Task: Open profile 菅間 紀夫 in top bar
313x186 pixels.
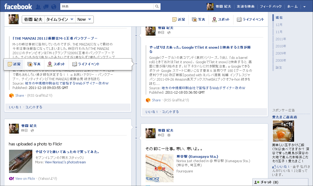Action: click(x=223, y=7)
